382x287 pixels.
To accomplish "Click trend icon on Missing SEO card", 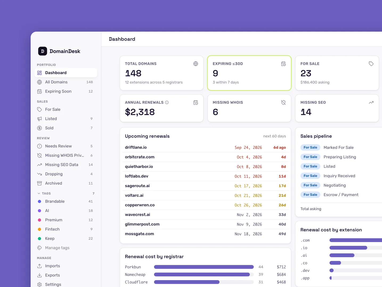I will (x=371, y=103).
